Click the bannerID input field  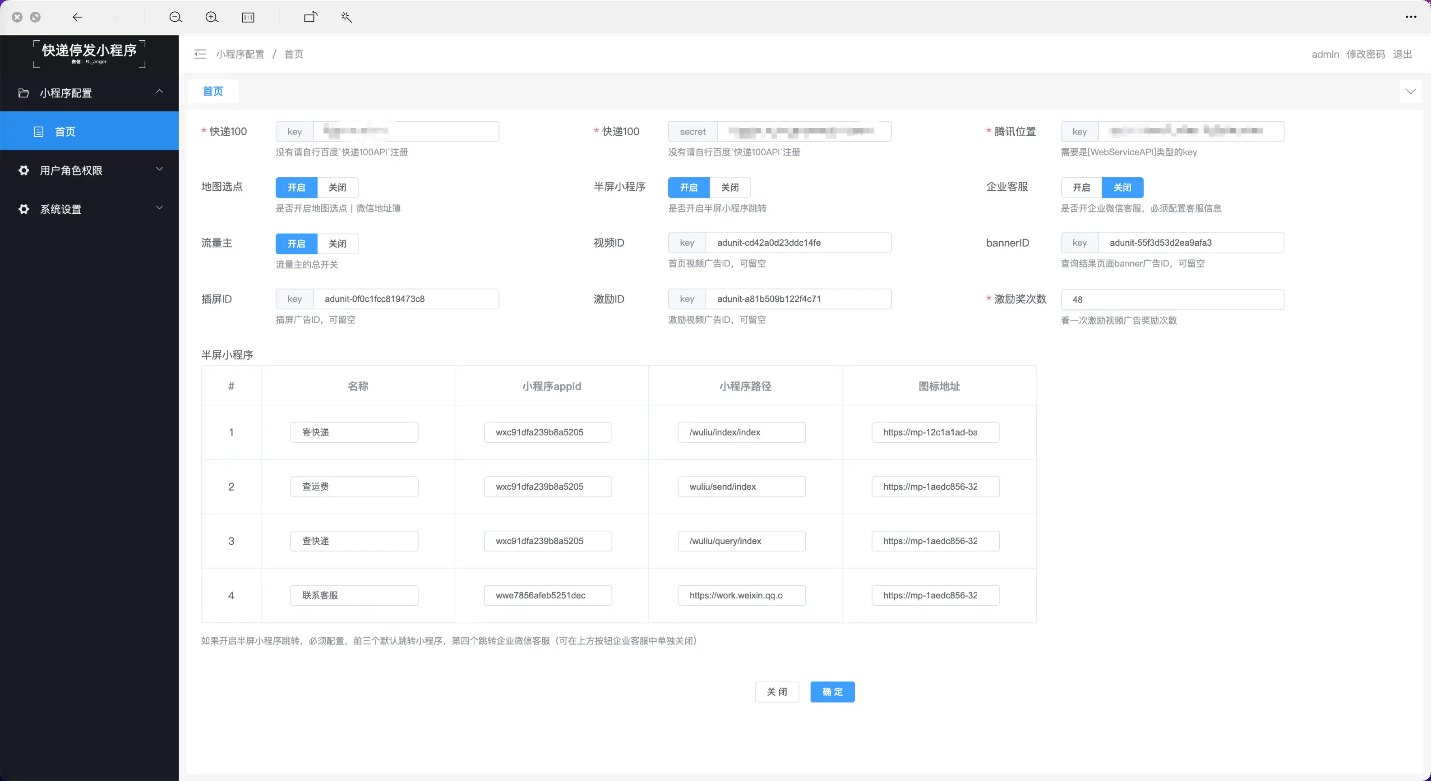click(1191, 243)
